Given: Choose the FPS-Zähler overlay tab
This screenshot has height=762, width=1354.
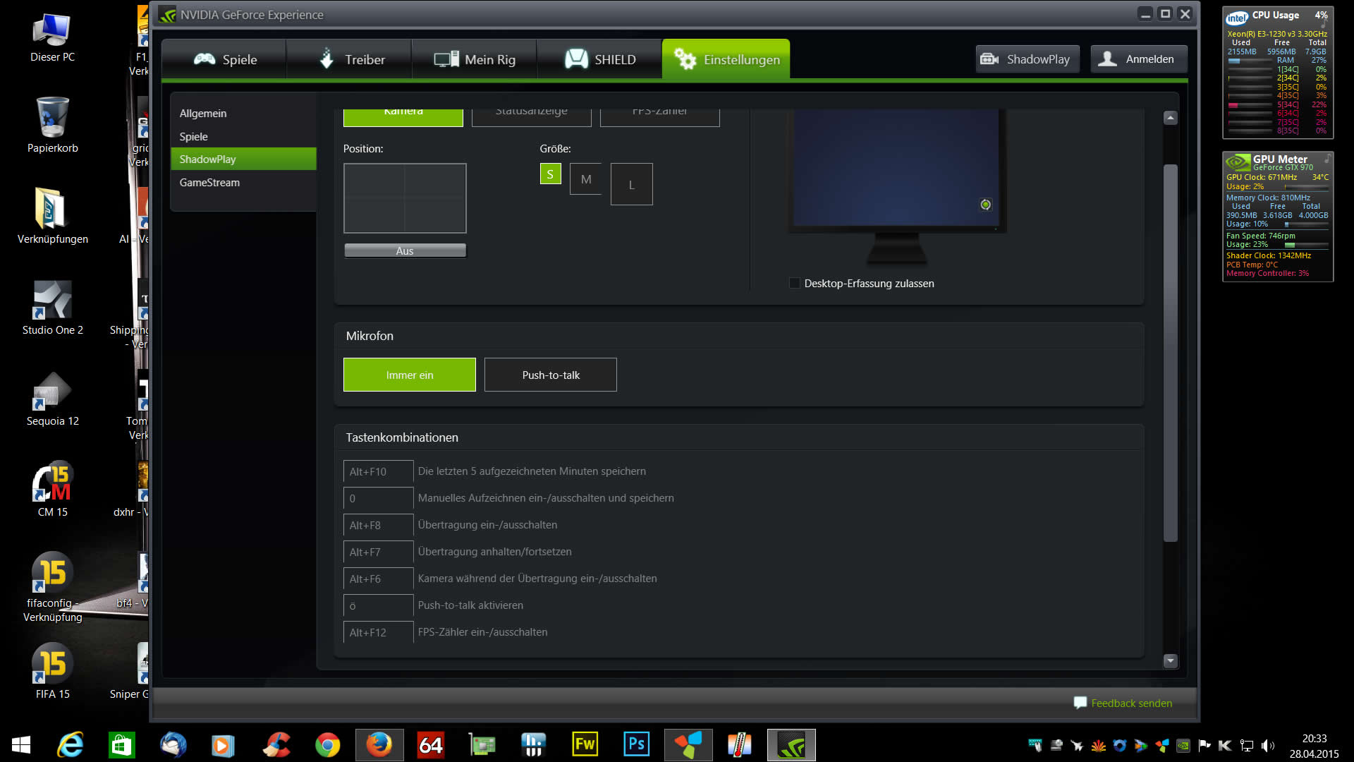Looking at the screenshot, I should pyautogui.click(x=660, y=116).
